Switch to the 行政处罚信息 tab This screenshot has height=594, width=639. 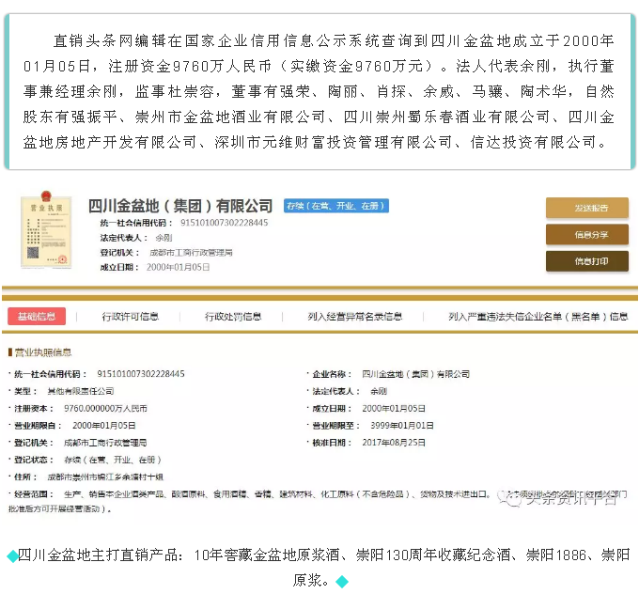point(233,317)
